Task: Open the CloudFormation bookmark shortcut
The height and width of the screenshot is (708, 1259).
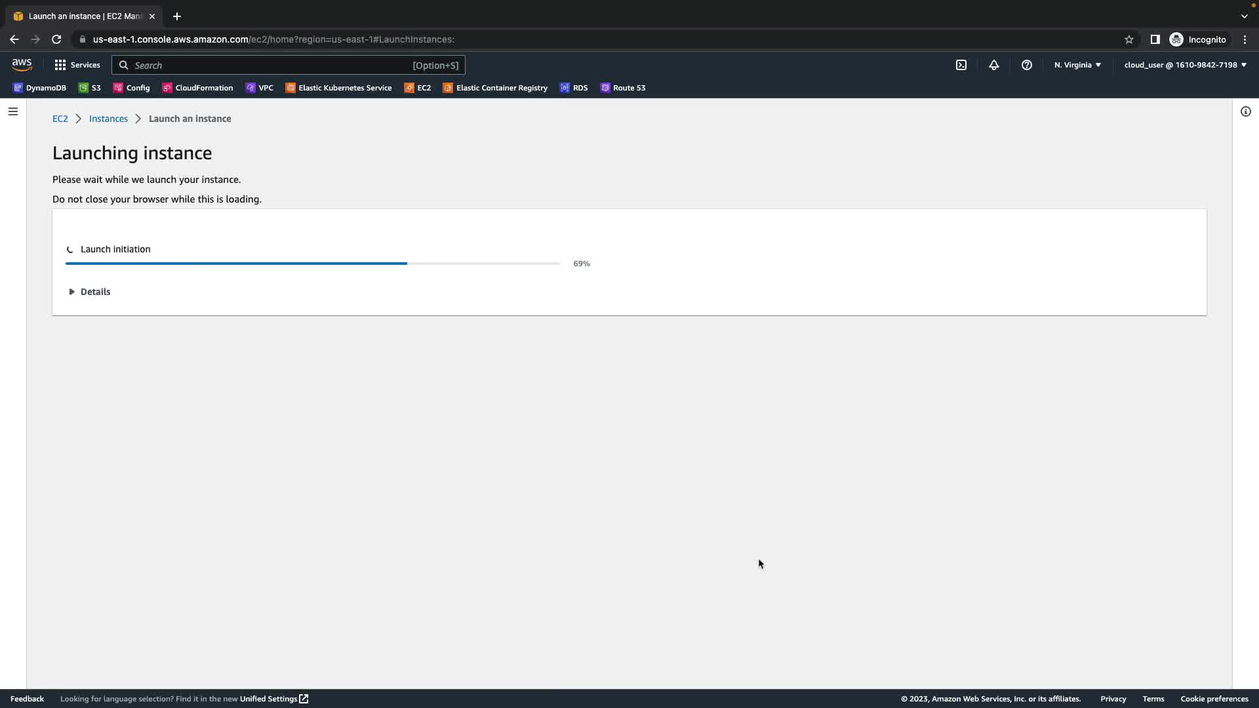Action: pos(197,88)
